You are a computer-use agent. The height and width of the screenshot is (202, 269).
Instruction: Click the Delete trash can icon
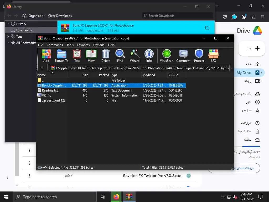point(106,56)
